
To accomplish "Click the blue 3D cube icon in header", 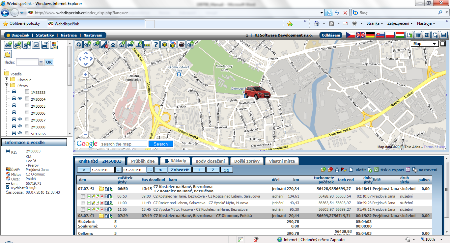I will point(418,35).
